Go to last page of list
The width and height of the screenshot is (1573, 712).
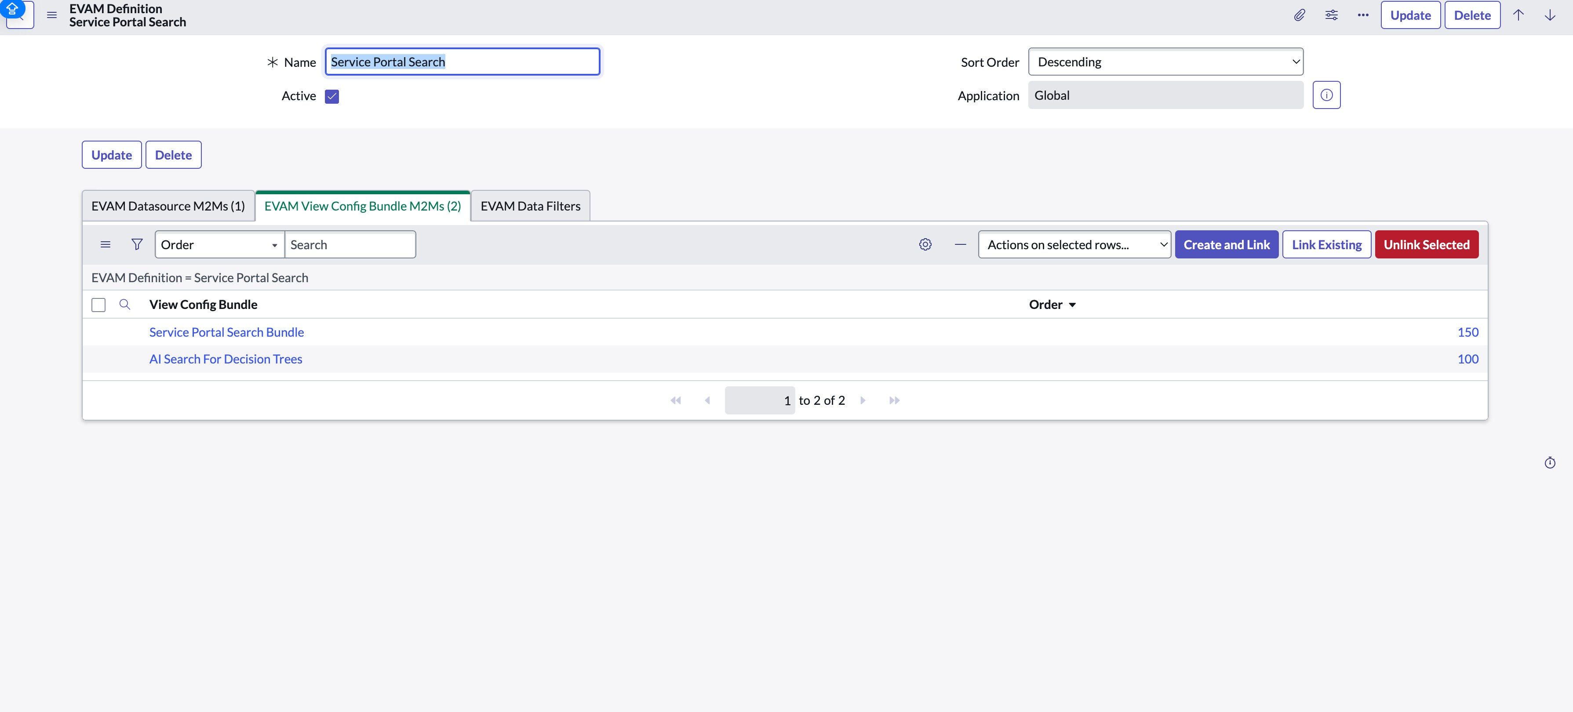pyautogui.click(x=895, y=400)
